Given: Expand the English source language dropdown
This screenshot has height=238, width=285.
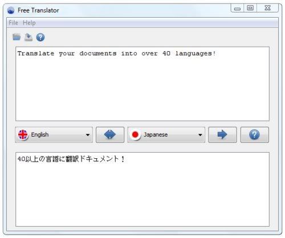Looking at the screenshot, I should pyautogui.click(x=54, y=134).
